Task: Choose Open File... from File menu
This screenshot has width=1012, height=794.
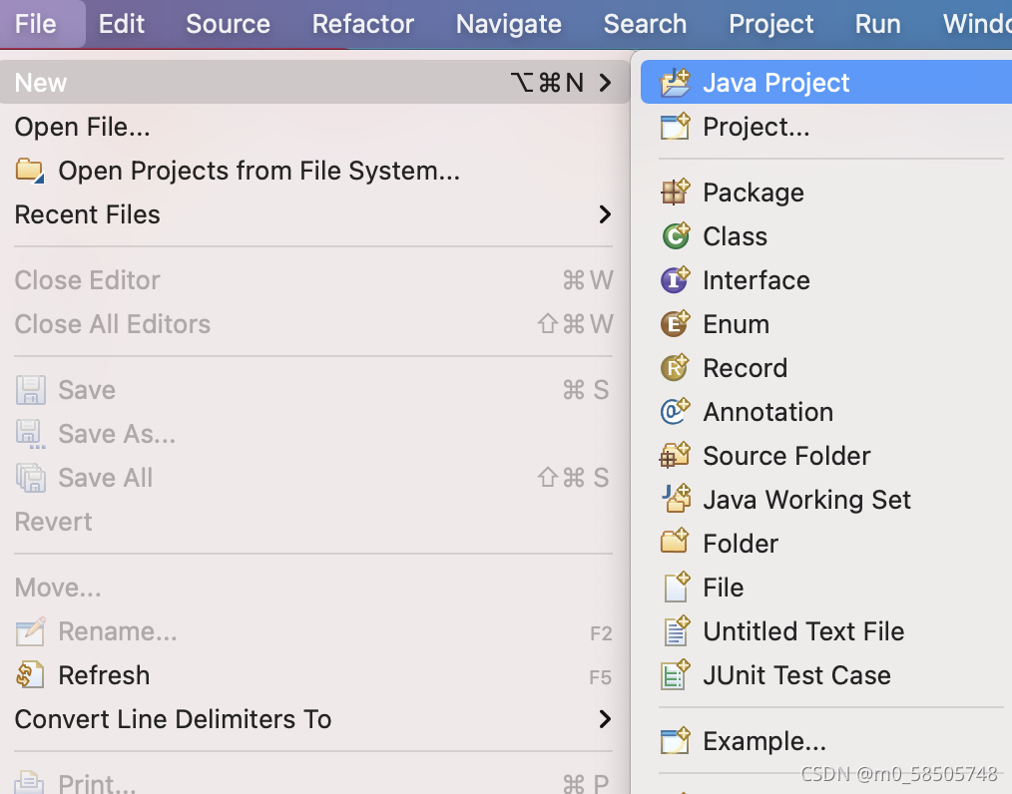Action: tap(82, 127)
